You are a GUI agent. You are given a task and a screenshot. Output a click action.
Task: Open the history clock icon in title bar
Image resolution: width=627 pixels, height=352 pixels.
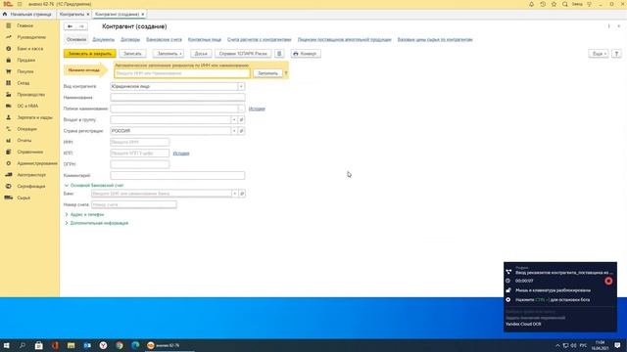[543, 4]
